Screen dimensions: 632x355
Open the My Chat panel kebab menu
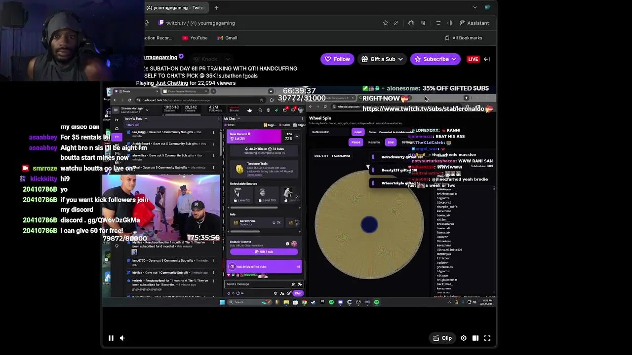(302, 119)
